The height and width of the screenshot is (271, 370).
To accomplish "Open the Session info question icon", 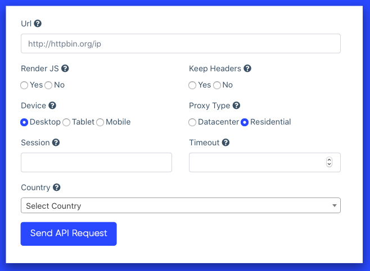I will tap(56, 143).
